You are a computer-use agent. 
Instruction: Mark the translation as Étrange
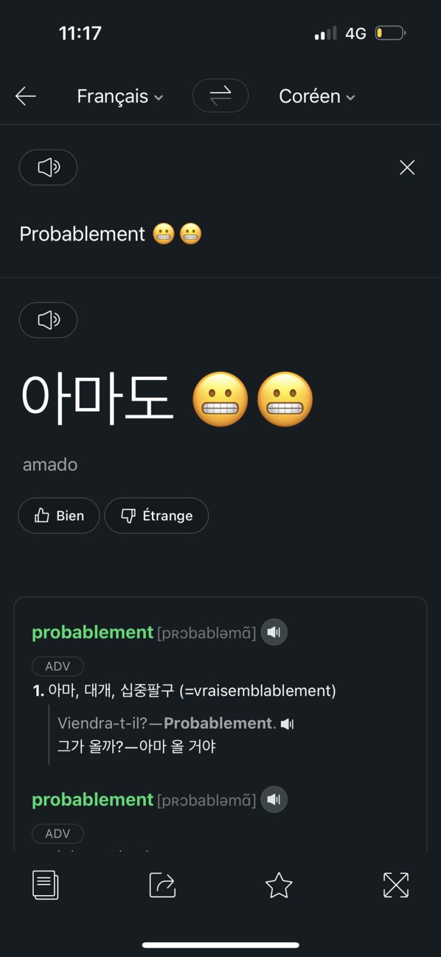coord(157,516)
